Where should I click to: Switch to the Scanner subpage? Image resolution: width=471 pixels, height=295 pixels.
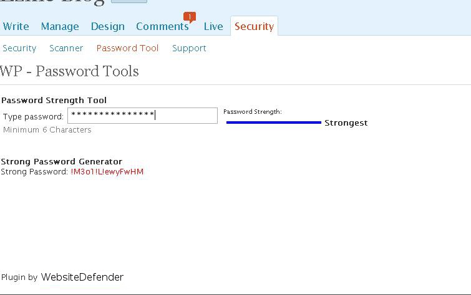coord(66,48)
